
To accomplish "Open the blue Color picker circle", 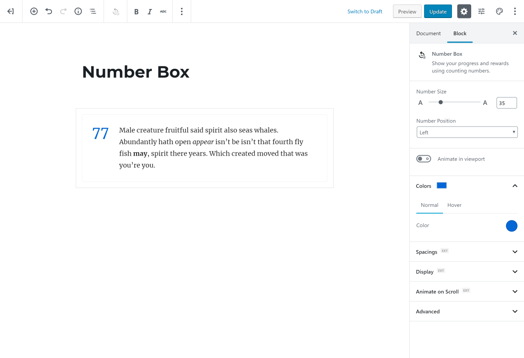I will (x=512, y=226).
